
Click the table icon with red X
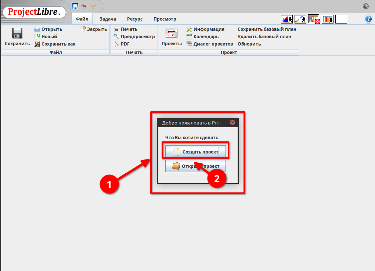point(314,19)
